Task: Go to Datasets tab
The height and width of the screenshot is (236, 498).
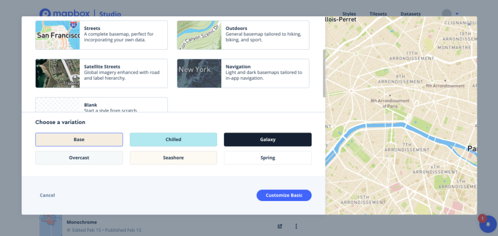Action: 410,14
